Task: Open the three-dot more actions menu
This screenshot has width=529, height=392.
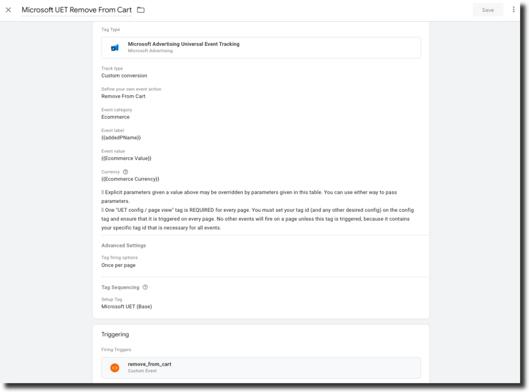Action: click(x=513, y=10)
